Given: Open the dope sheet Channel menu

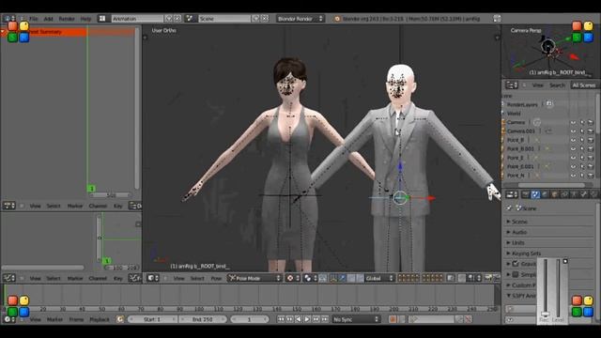Looking at the screenshot, I should point(98,206).
